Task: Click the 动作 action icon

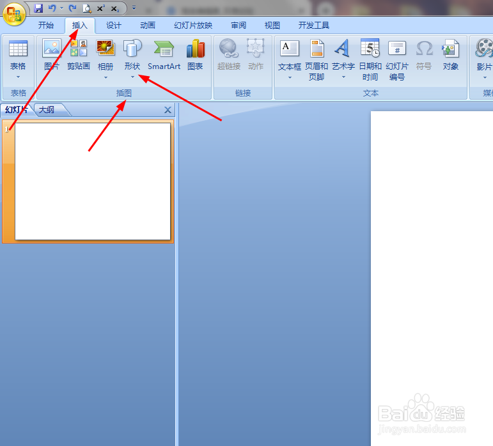Action: point(256,55)
